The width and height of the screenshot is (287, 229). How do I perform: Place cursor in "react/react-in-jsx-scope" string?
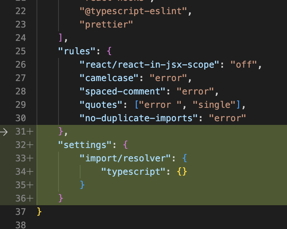pyautogui.click(x=148, y=65)
